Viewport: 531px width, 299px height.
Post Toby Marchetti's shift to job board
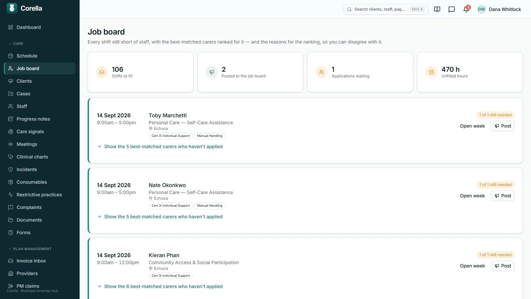click(x=503, y=126)
